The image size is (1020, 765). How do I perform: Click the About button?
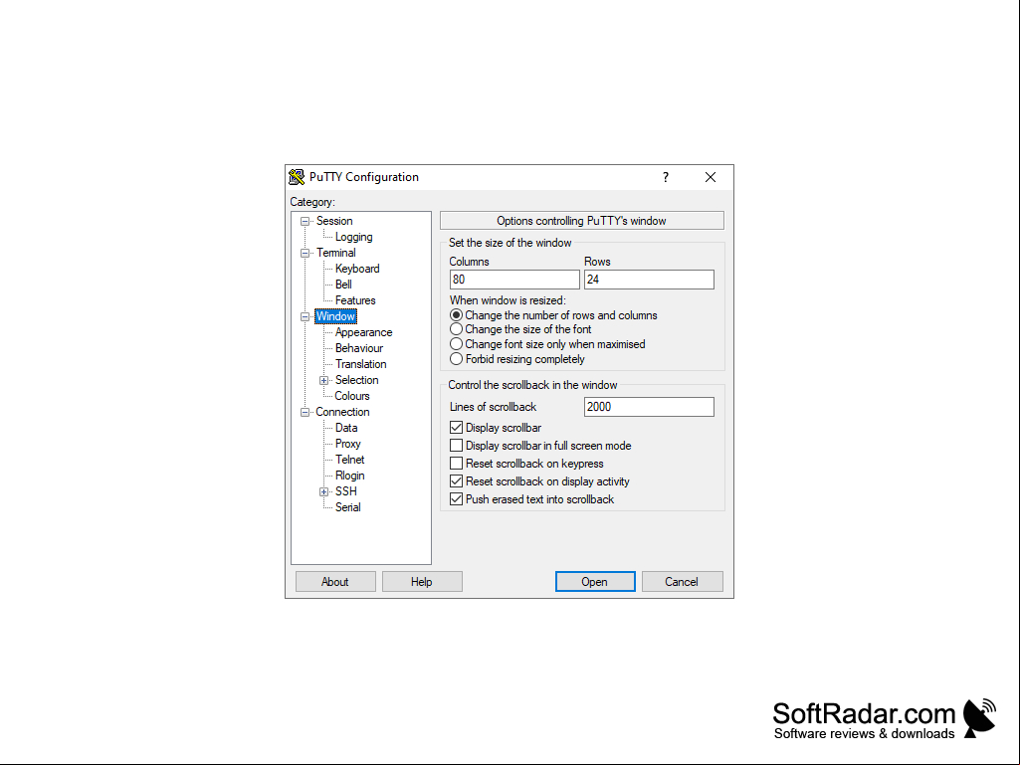335,582
